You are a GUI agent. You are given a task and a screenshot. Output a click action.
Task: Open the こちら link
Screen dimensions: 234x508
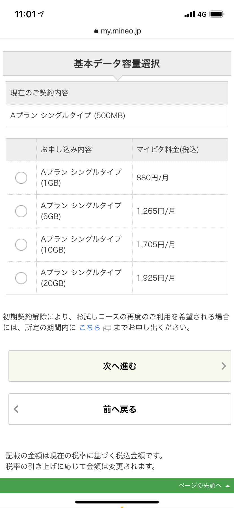pyautogui.click(x=90, y=328)
